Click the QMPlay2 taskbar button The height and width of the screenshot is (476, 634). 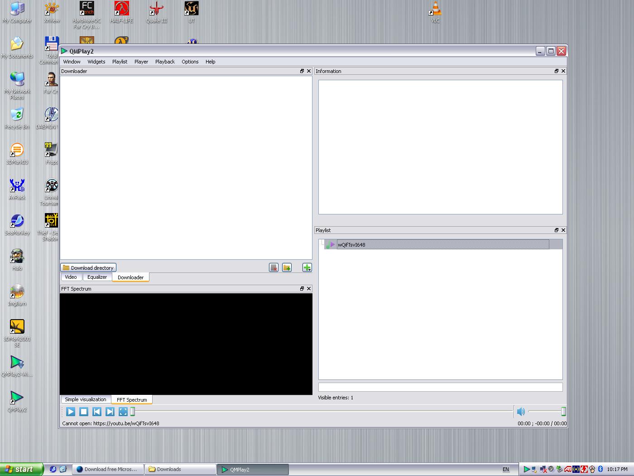click(253, 469)
